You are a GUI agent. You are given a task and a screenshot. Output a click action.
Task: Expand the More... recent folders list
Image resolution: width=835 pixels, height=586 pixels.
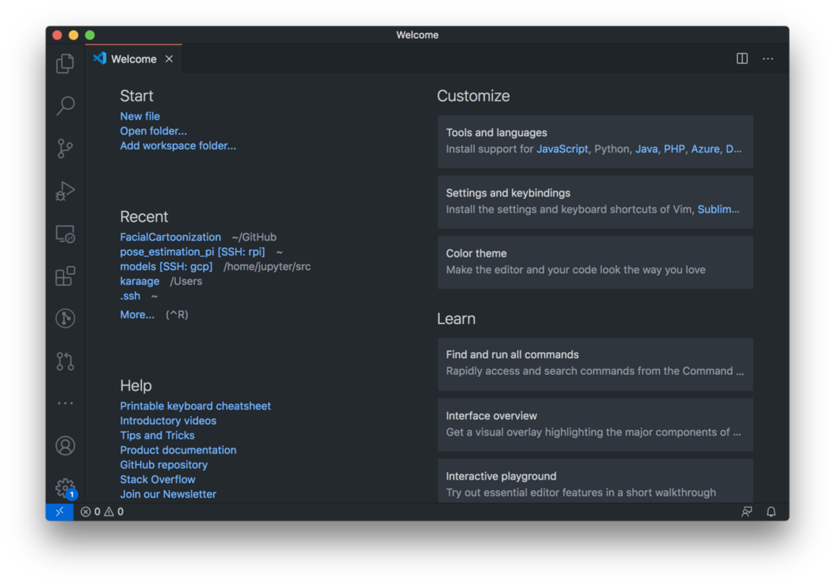tap(137, 315)
